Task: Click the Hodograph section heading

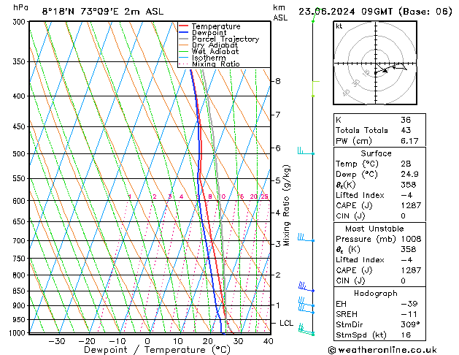Action: point(376,294)
